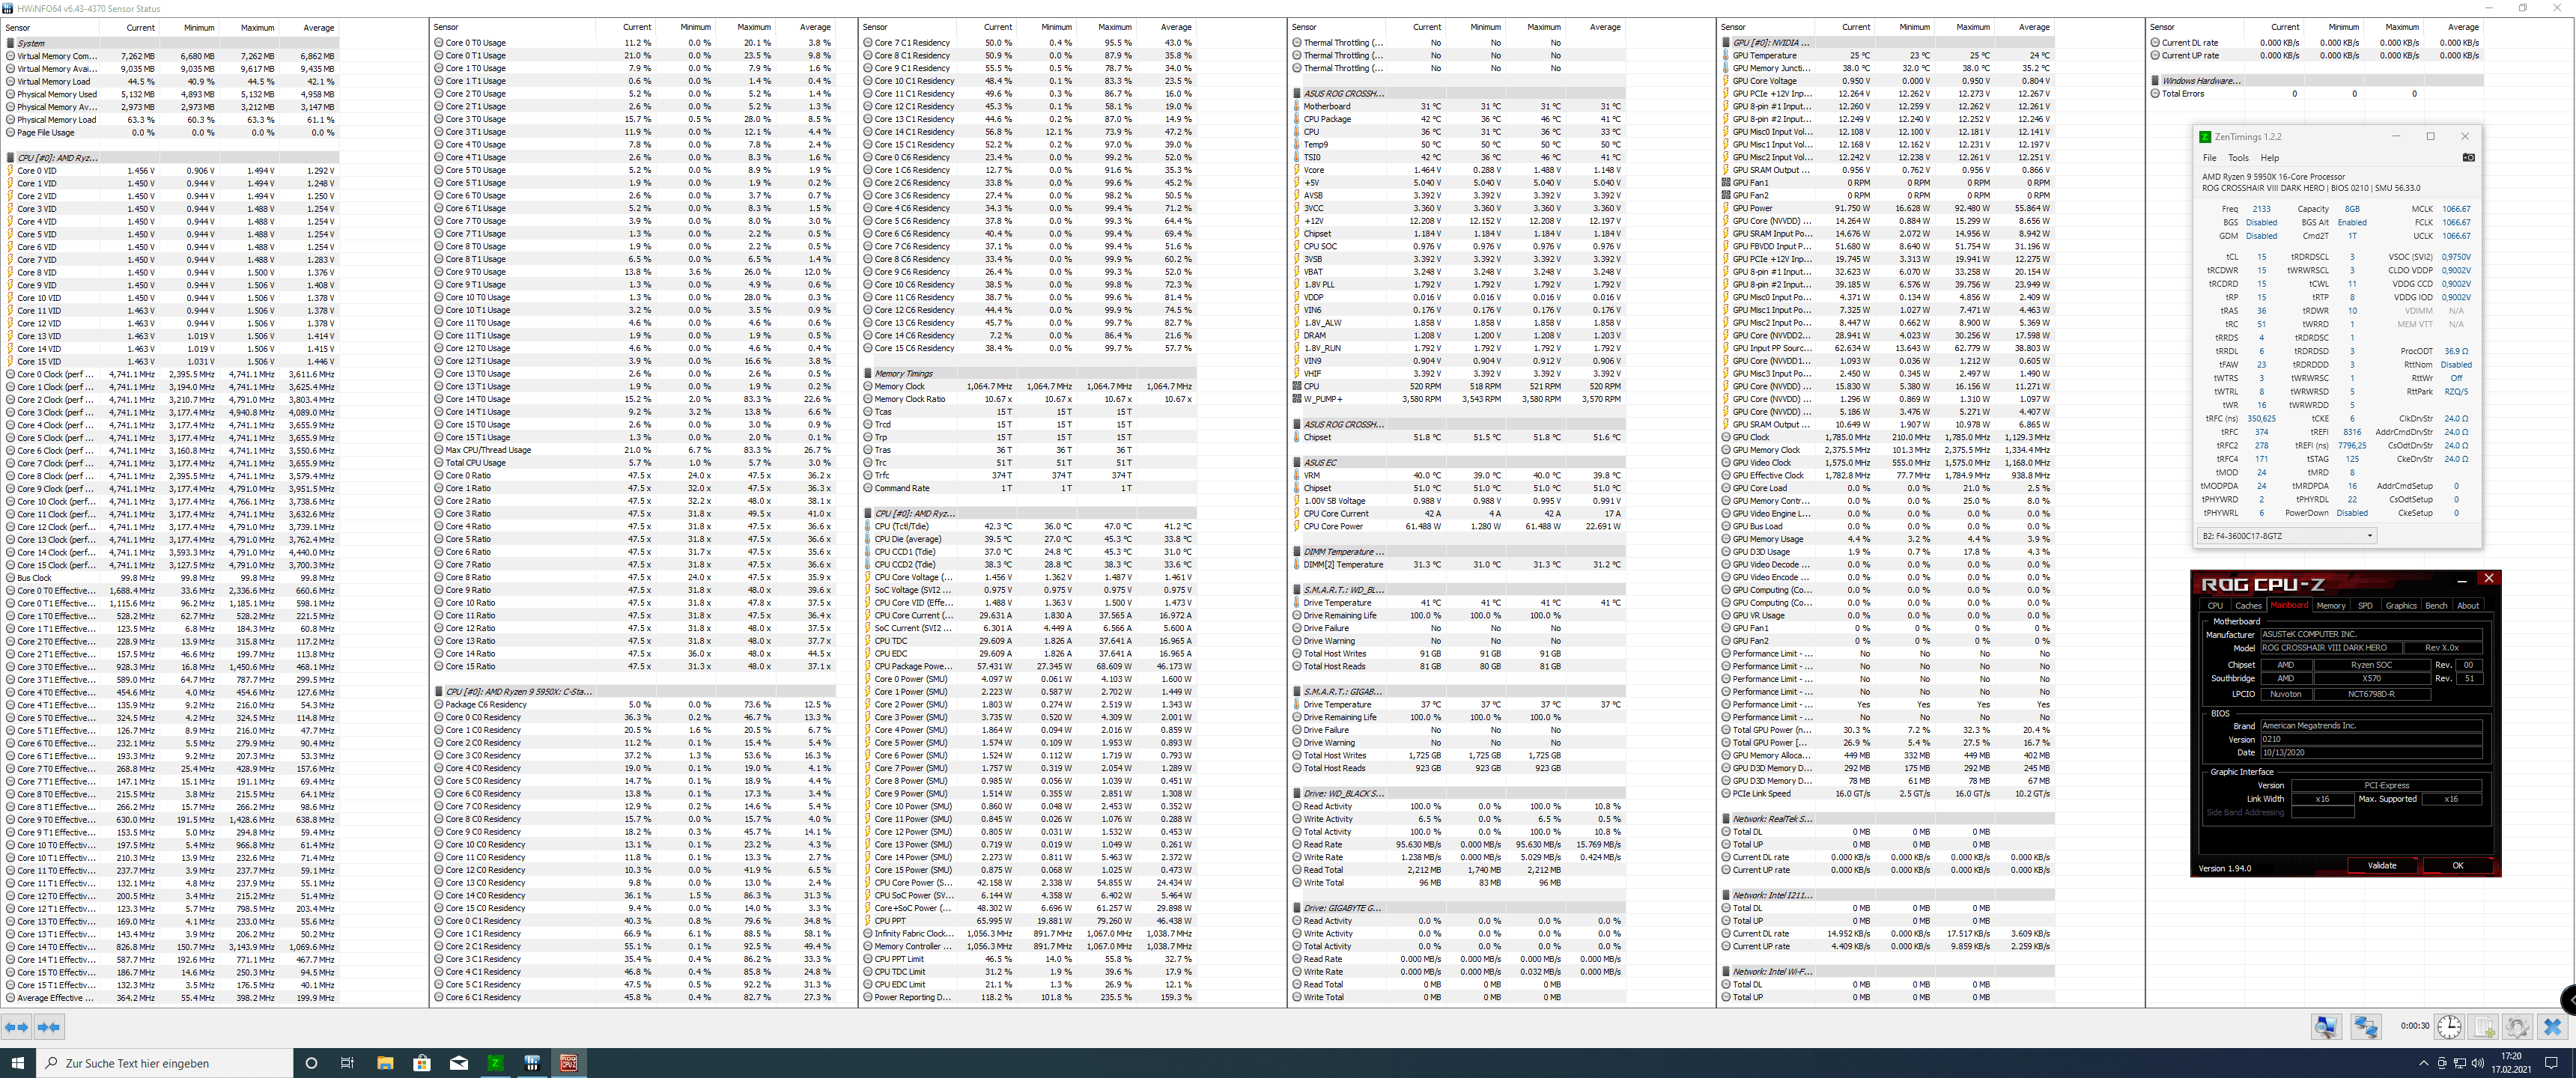Image resolution: width=2576 pixels, height=1078 pixels.
Task: Open Mail app from the taskbar
Action: click(x=458, y=1062)
